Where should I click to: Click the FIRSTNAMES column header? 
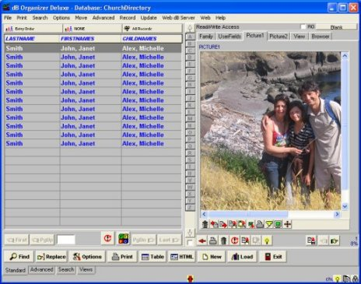point(90,39)
